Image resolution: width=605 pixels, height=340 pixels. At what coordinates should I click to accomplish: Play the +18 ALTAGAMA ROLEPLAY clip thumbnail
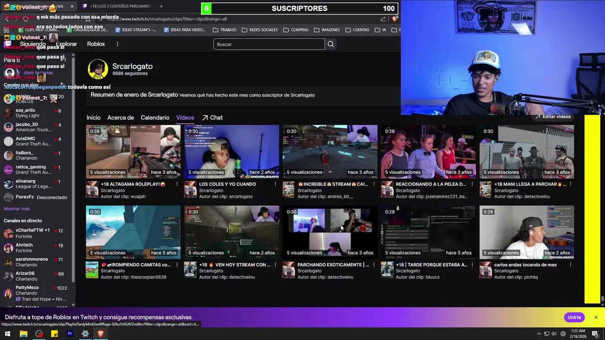133,152
